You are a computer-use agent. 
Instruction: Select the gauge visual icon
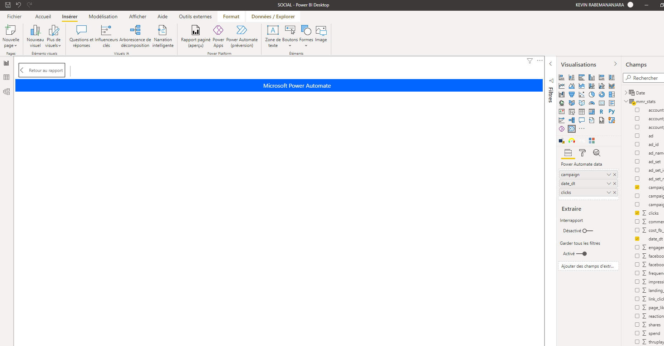[592, 103]
